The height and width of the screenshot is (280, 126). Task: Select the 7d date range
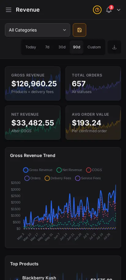(47, 47)
